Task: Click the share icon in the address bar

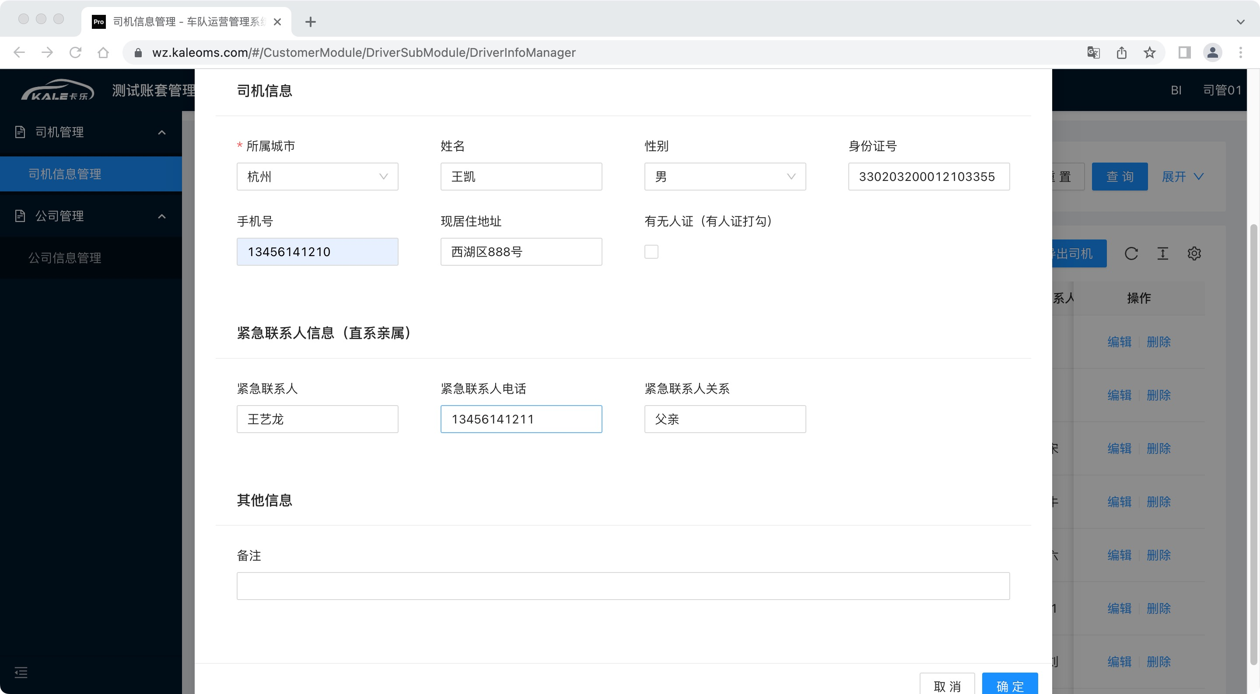Action: [x=1122, y=52]
